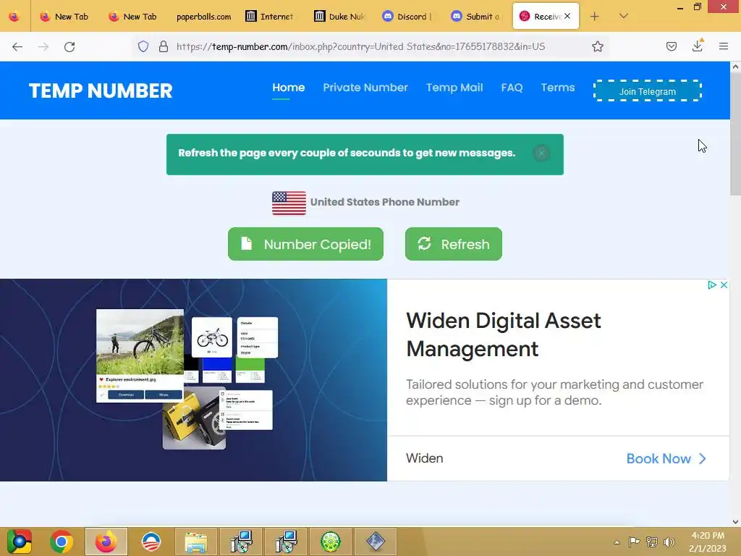Switch to the Submit a tab
The image size is (741, 556).
click(x=477, y=17)
